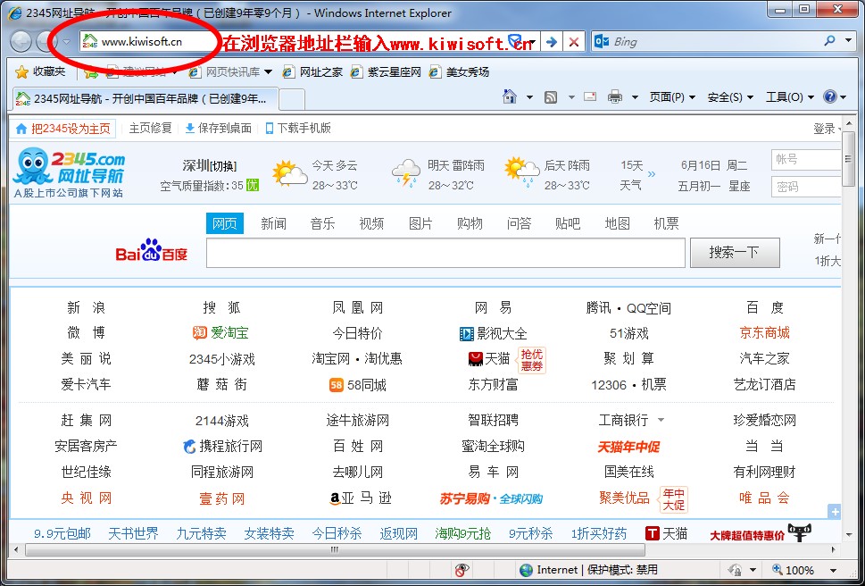Click the 9.9元包邮 link
The width and height of the screenshot is (865, 586).
click(62, 533)
